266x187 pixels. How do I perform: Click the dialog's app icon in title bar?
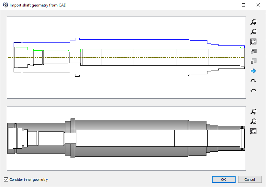6,5
